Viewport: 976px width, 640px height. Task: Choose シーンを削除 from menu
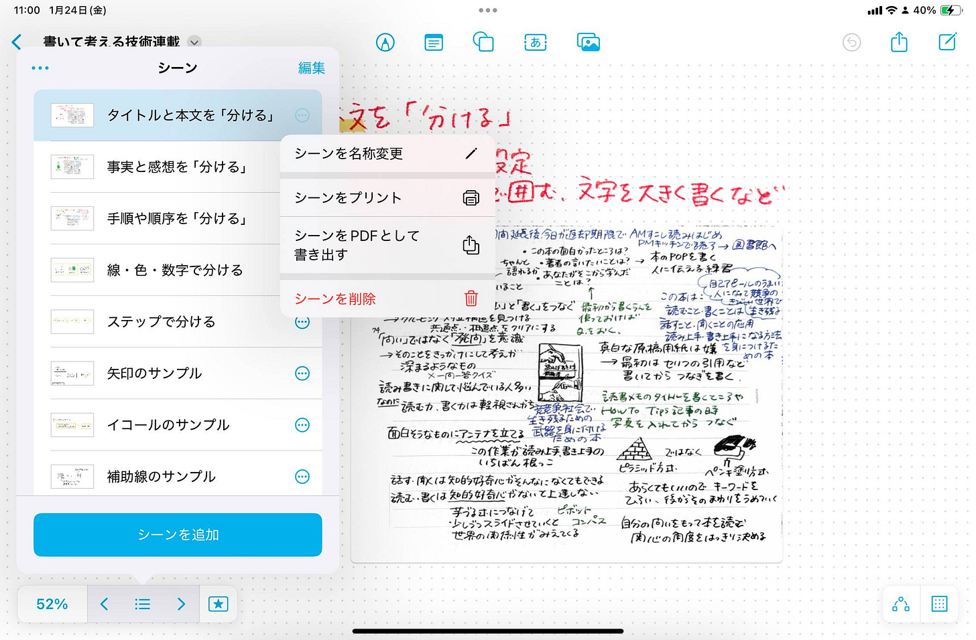tap(387, 299)
